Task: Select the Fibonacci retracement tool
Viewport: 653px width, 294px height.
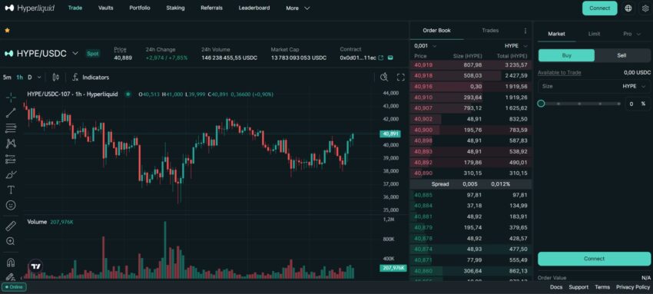Action: click(x=12, y=128)
